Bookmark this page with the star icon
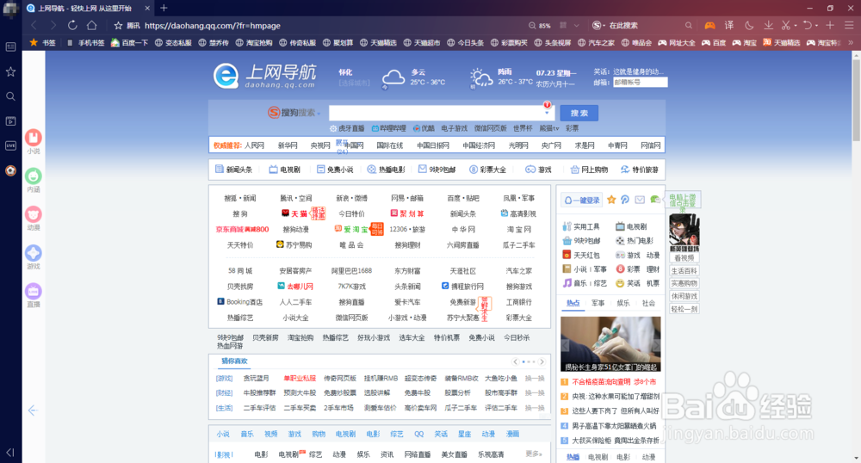Viewport: 861px width, 463px height. [x=118, y=25]
